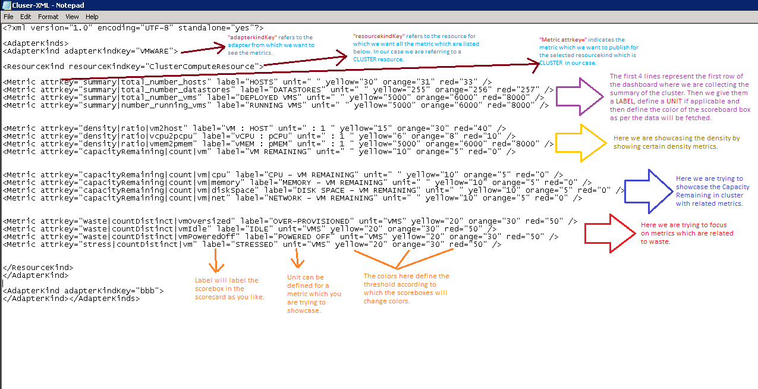Open the File menu

(x=8, y=17)
